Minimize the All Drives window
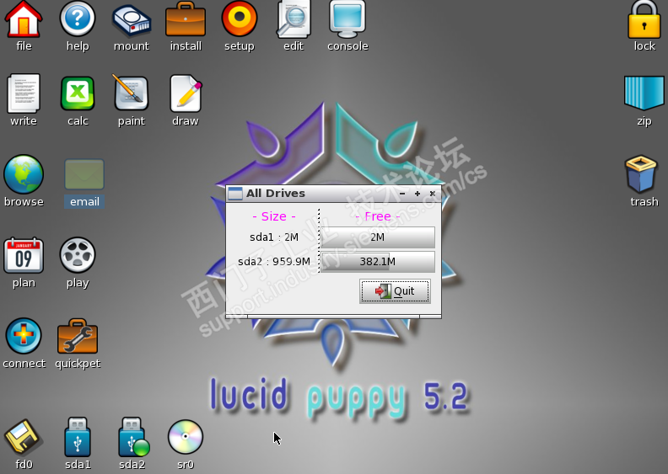 402,194
